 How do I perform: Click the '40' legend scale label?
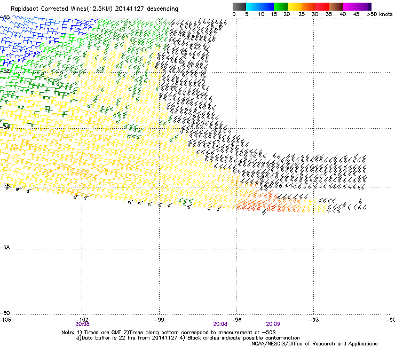[343, 14]
